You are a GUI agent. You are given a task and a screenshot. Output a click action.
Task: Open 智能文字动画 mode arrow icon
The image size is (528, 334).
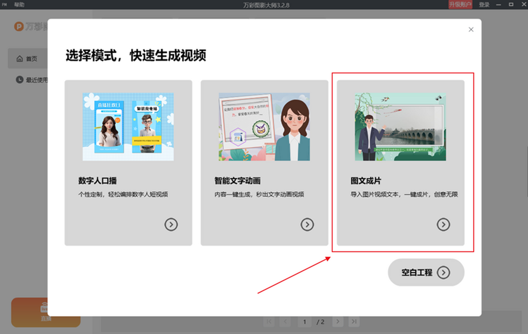pyautogui.click(x=307, y=224)
